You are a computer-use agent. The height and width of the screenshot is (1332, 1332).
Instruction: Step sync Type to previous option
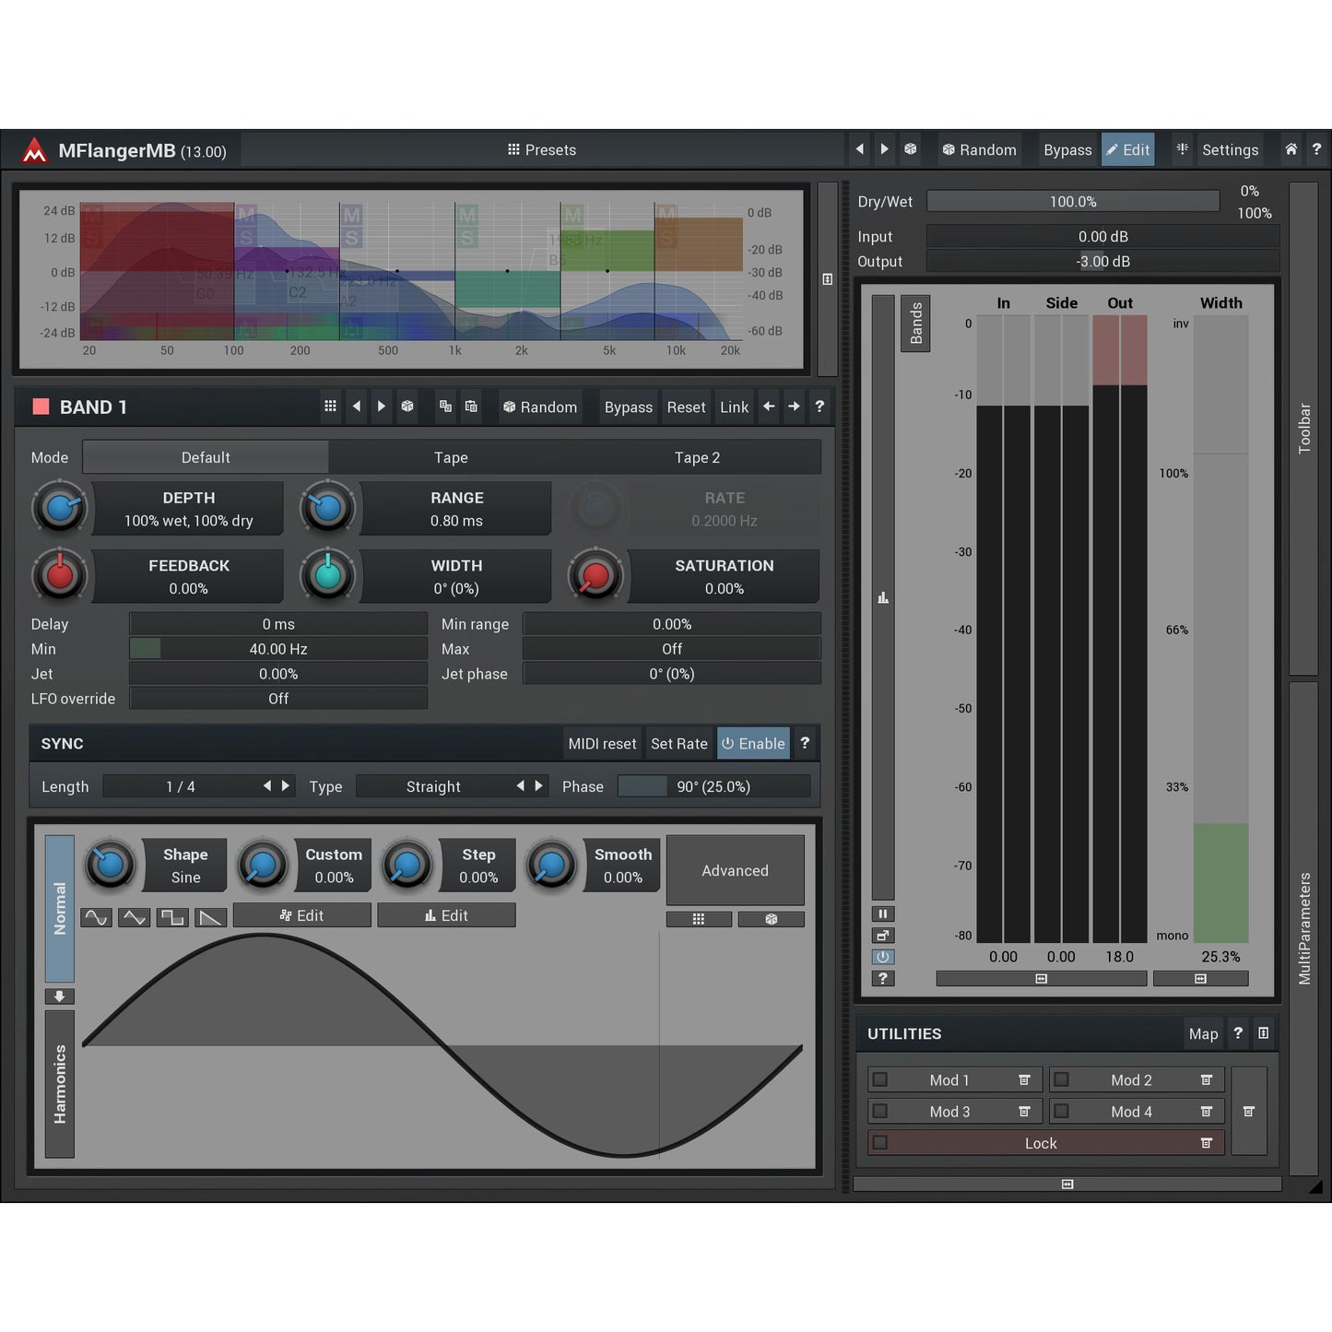point(521,786)
